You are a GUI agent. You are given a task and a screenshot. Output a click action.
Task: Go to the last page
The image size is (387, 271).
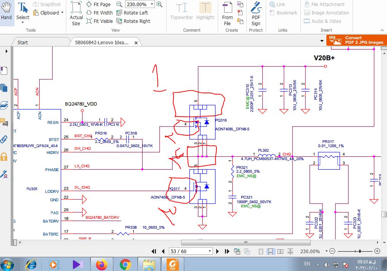click(227, 251)
